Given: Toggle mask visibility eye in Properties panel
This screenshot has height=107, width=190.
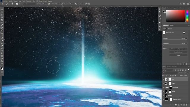Looking at the screenshot, I should tap(183, 64).
